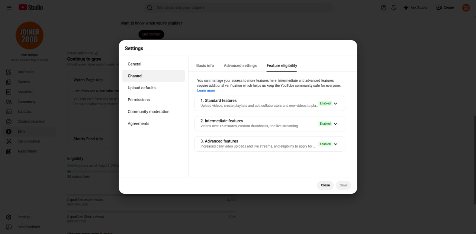Click the Watch Page Ads card title
476x234 pixels.
coord(88,80)
